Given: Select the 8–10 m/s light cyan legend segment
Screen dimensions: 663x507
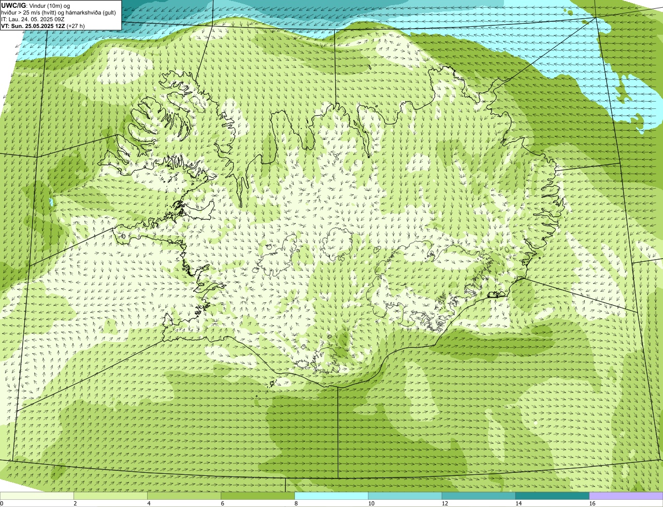Looking at the screenshot, I should coord(331,496).
